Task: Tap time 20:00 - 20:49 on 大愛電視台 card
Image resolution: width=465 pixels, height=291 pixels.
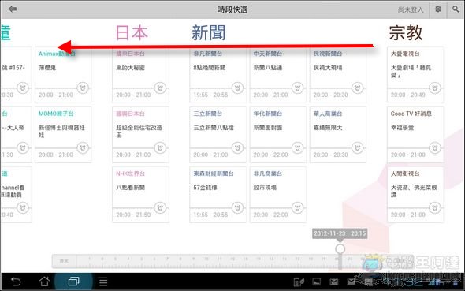Action: [x=408, y=95]
